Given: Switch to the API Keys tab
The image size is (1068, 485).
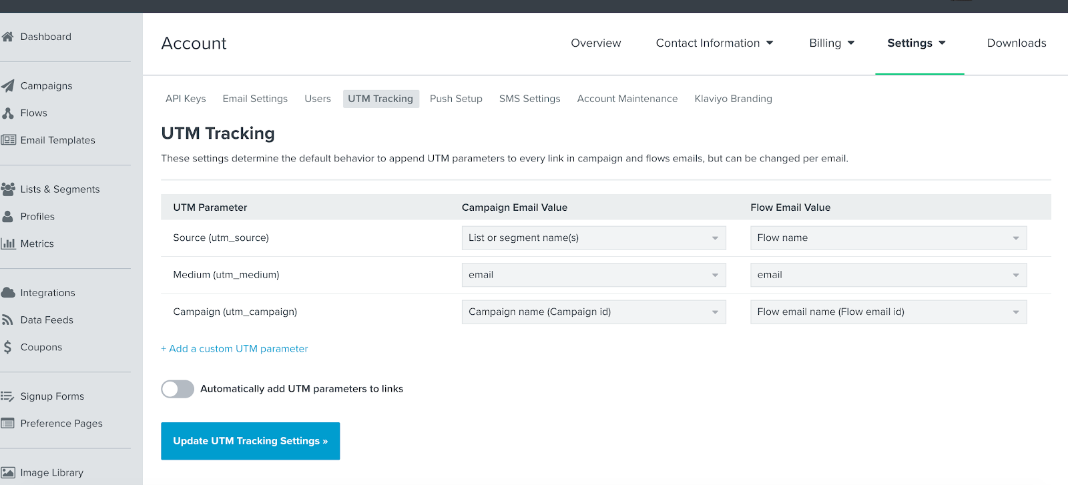Looking at the screenshot, I should click(x=186, y=99).
